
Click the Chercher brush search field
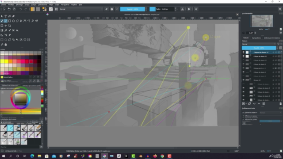coord(20,147)
